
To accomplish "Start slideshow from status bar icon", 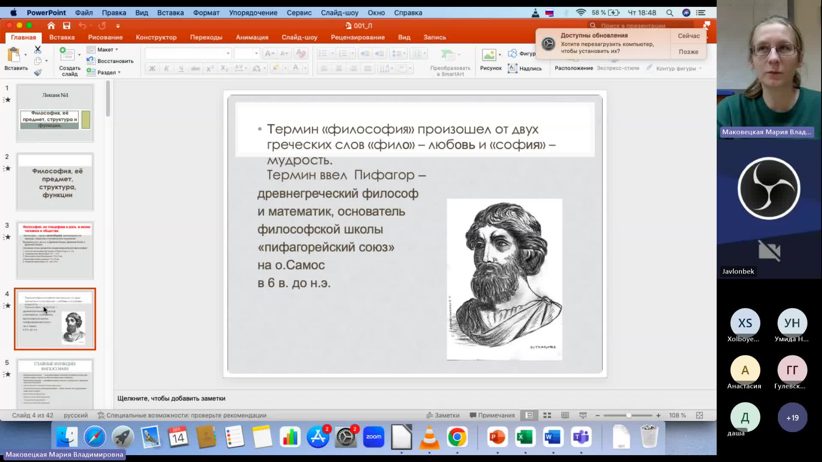I will point(583,415).
